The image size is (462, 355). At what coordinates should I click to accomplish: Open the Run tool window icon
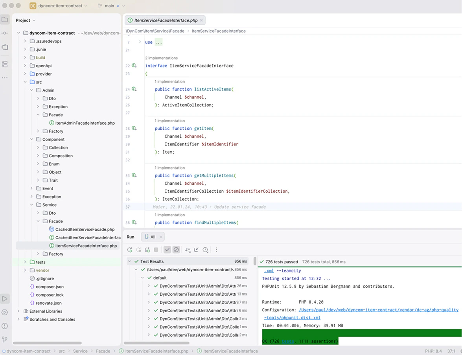[5, 298]
